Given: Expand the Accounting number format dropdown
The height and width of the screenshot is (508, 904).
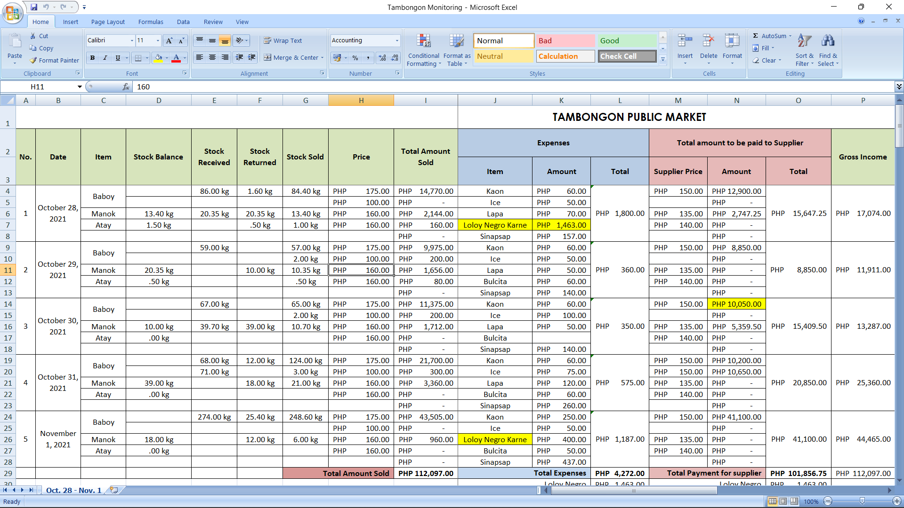Looking at the screenshot, I should (397, 40).
